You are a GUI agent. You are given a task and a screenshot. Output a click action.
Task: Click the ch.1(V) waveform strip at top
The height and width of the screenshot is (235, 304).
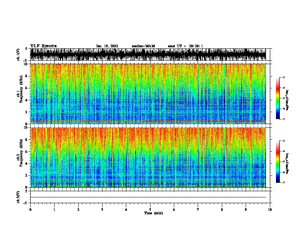click(148, 55)
